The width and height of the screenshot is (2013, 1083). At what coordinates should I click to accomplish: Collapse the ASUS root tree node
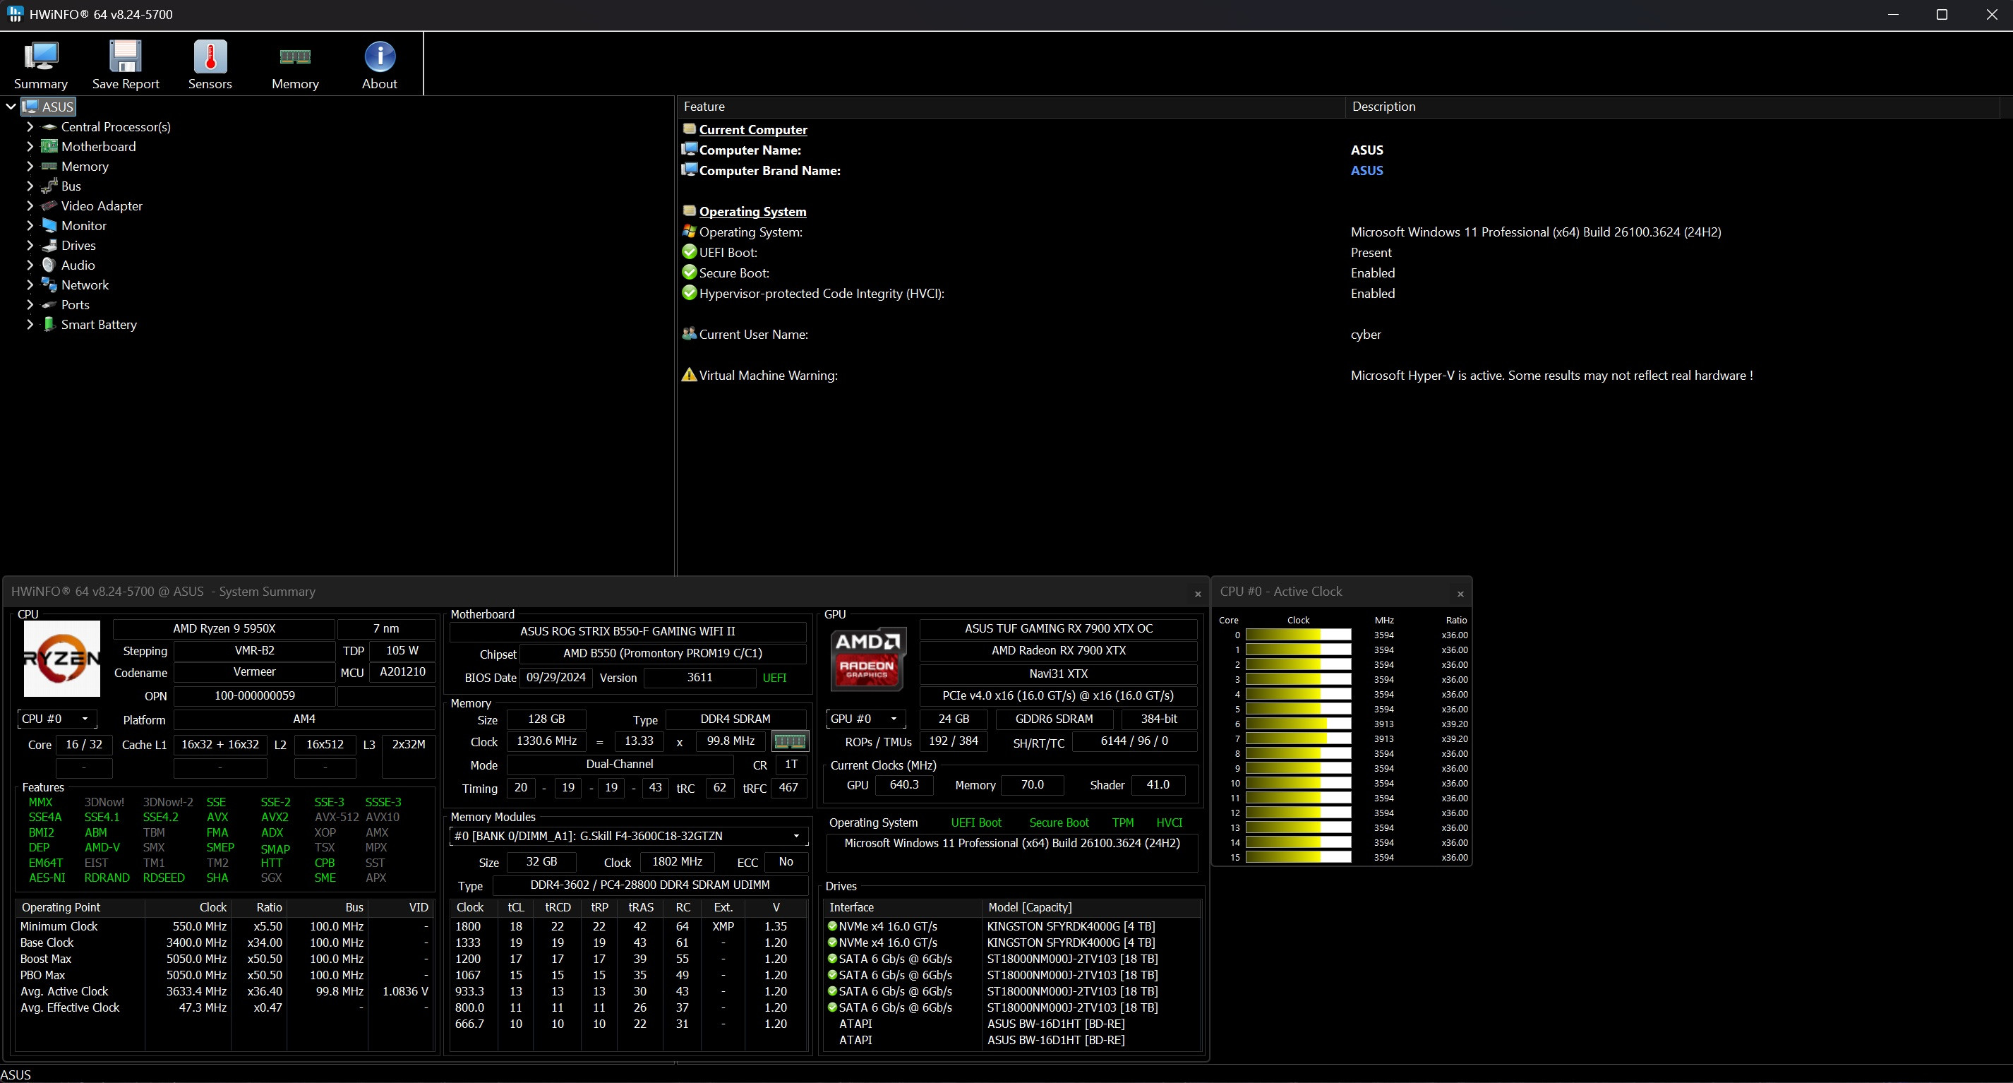(x=11, y=107)
